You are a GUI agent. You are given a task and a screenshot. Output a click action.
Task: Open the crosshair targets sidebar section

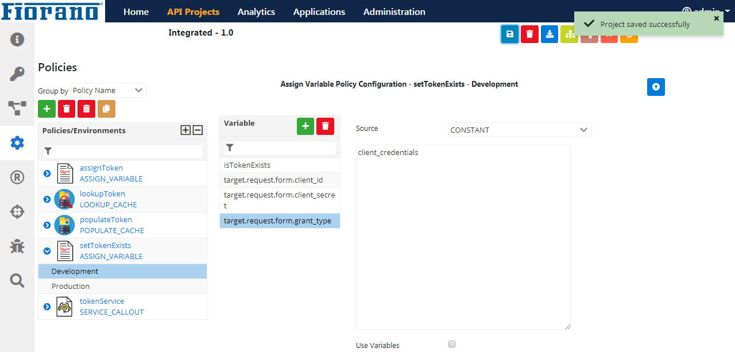click(17, 212)
